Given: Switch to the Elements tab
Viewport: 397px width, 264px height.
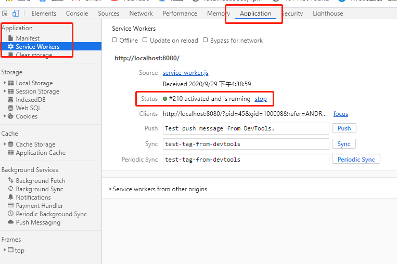Looking at the screenshot, I should pyautogui.click(x=44, y=14).
